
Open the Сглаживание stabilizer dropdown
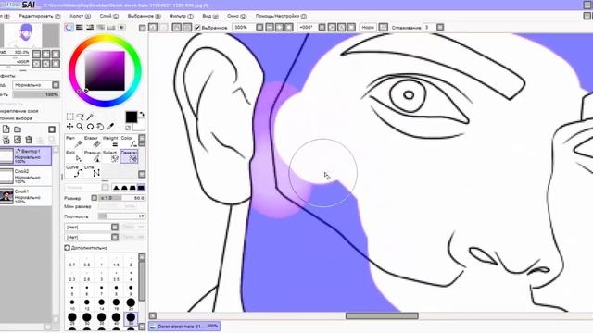click(x=440, y=27)
